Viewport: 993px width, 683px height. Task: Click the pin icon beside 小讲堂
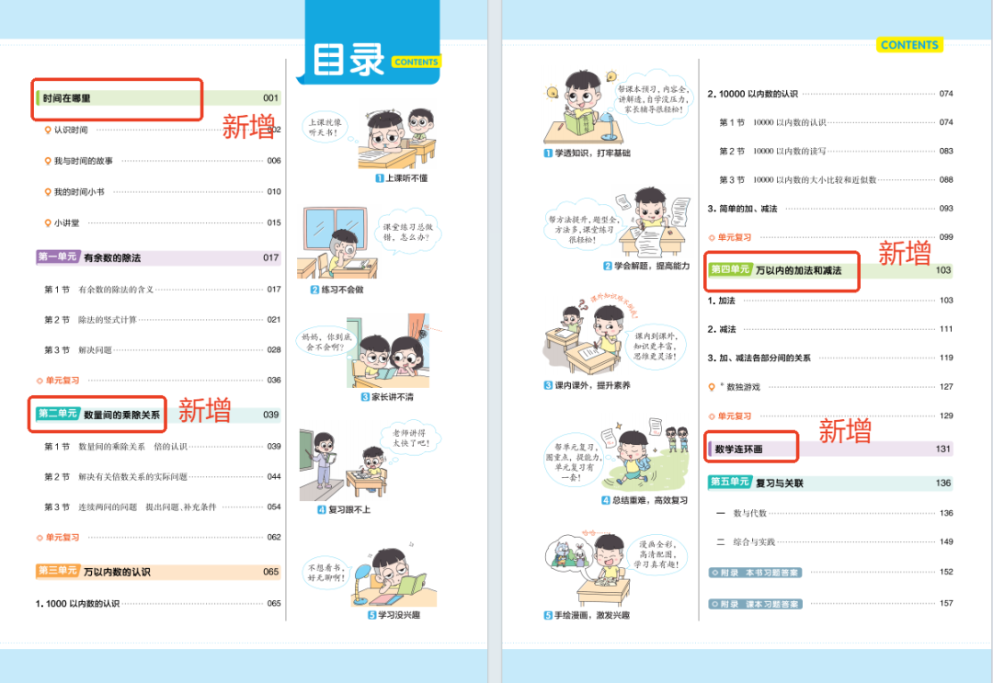point(48,222)
